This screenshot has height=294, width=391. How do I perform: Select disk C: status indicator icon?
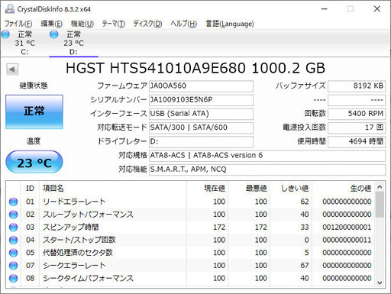point(5,34)
